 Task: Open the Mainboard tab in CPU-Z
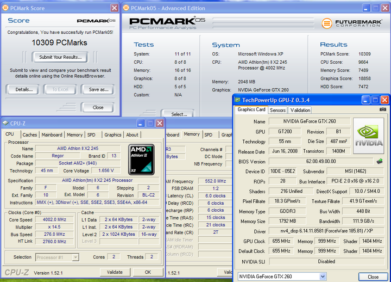point(52,135)
